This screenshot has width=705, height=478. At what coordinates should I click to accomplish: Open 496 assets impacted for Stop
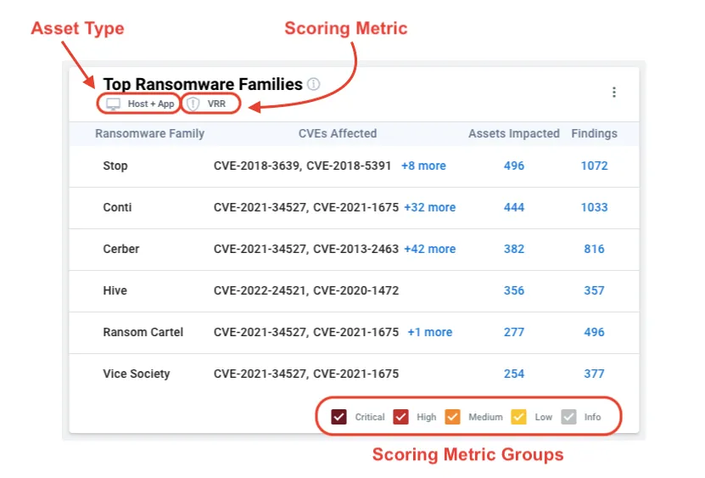click(x=514, y=166)
